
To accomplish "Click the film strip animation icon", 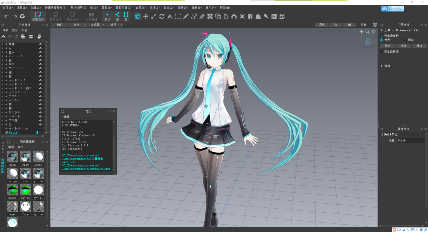I will pos(274,16).
